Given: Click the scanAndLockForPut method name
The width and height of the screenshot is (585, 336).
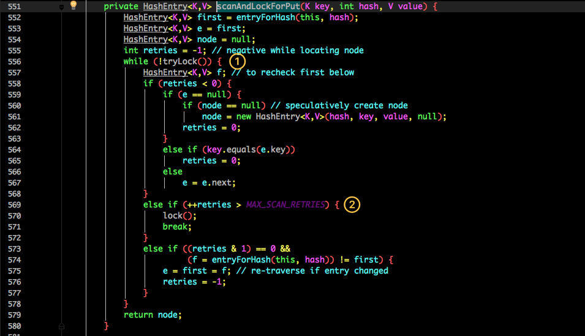Looking at the screenshot, I should pyautogui.click(x=258, y=6).
